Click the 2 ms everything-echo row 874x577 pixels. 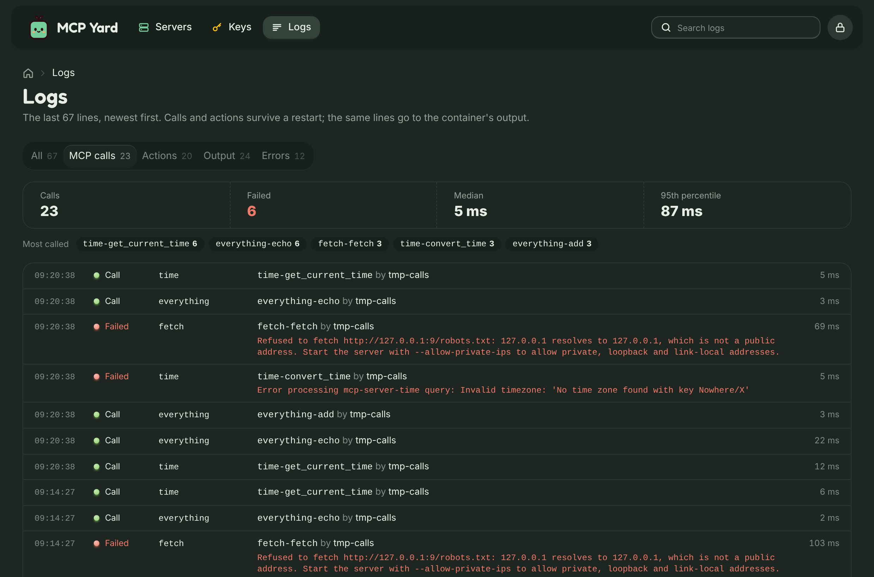437,518
